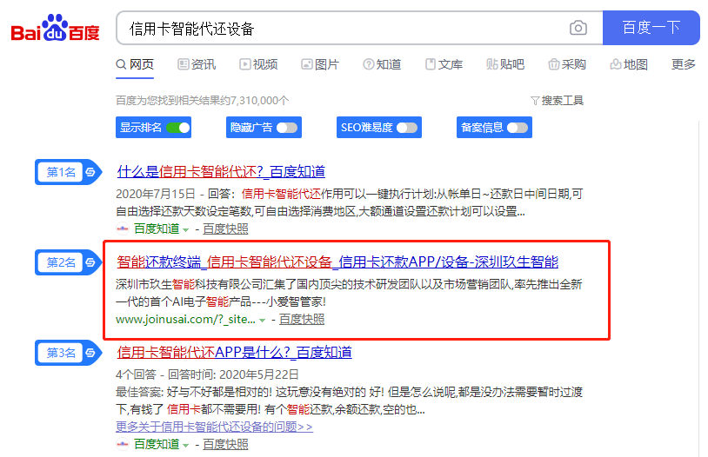The width and height of the screenshot is (708, 457).
Task: Switch to the 知道 tab
Action: pyautogui.click(x=382, y=64)
